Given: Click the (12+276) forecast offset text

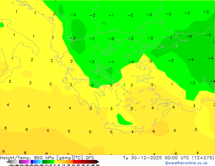Looking at the screenshot, I should [203, 158].
